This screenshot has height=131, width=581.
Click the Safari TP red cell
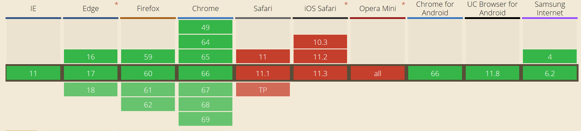[x=263, y=90]
